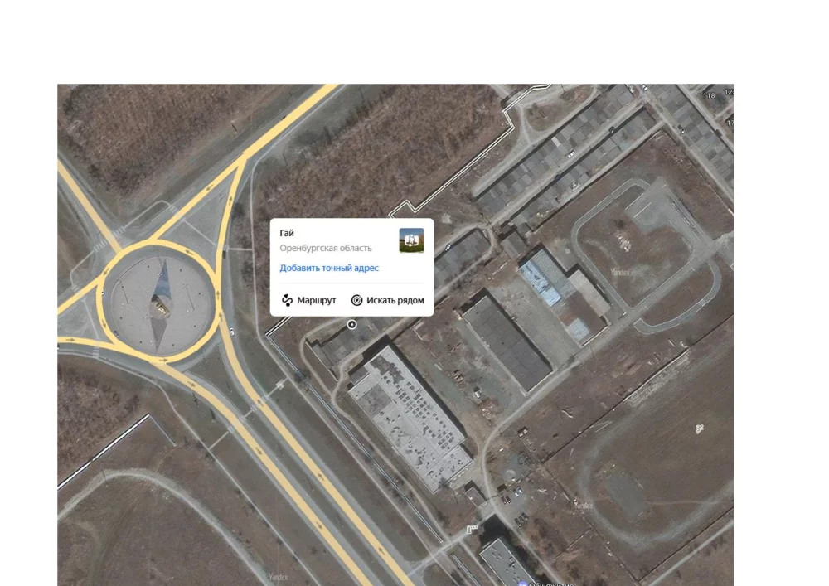Click the radar icon beside Искать рядом

356,300
